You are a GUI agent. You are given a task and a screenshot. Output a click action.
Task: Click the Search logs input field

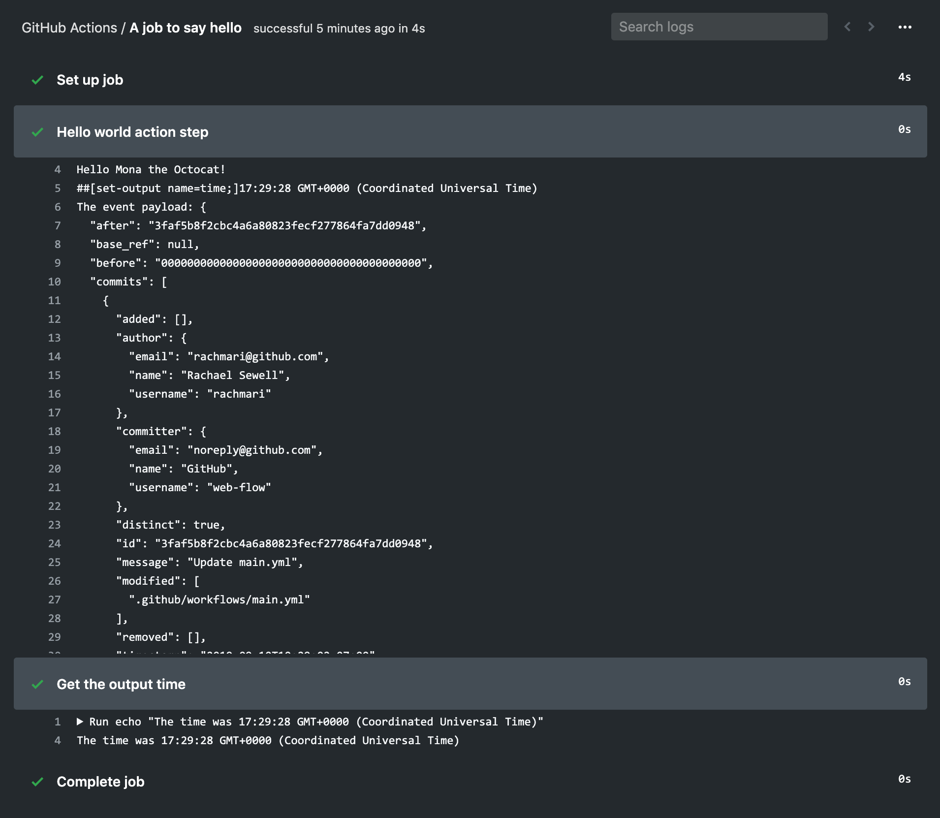click(x=719, y=27)
